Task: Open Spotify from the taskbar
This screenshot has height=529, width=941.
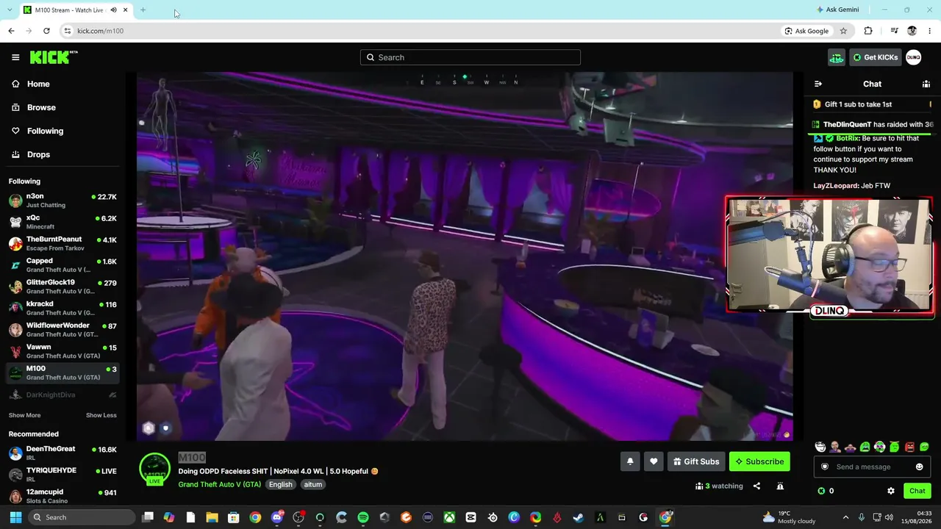Action: point(363,517)
